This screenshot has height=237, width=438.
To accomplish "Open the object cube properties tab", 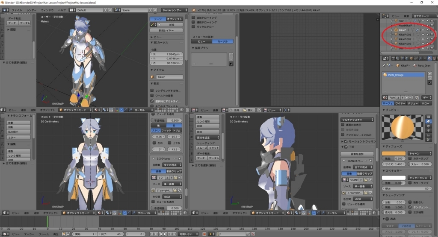I will click(x=411, y=58).
